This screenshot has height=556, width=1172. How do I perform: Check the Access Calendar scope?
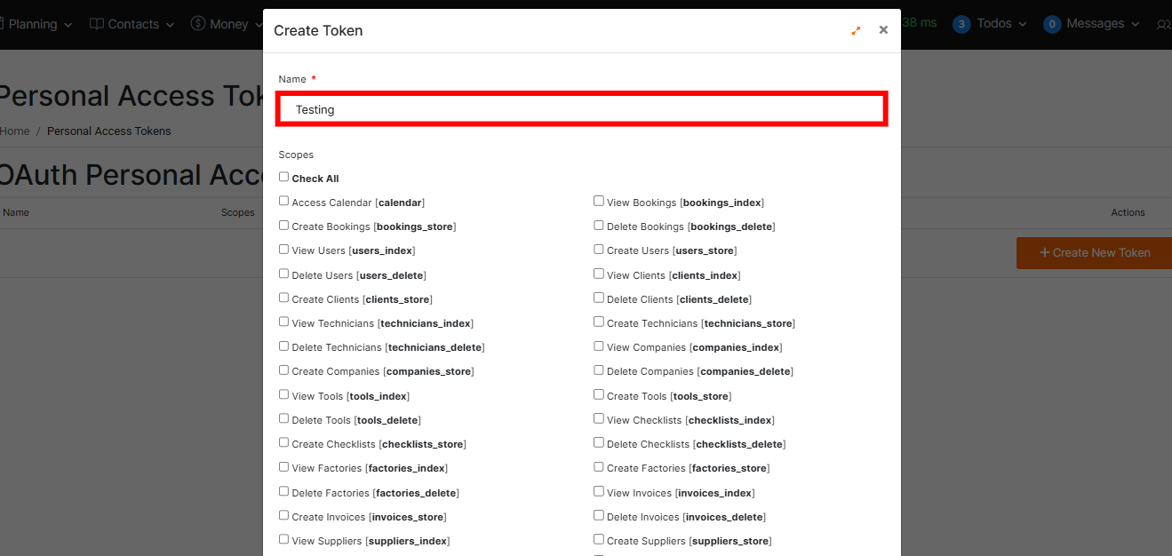283,201
